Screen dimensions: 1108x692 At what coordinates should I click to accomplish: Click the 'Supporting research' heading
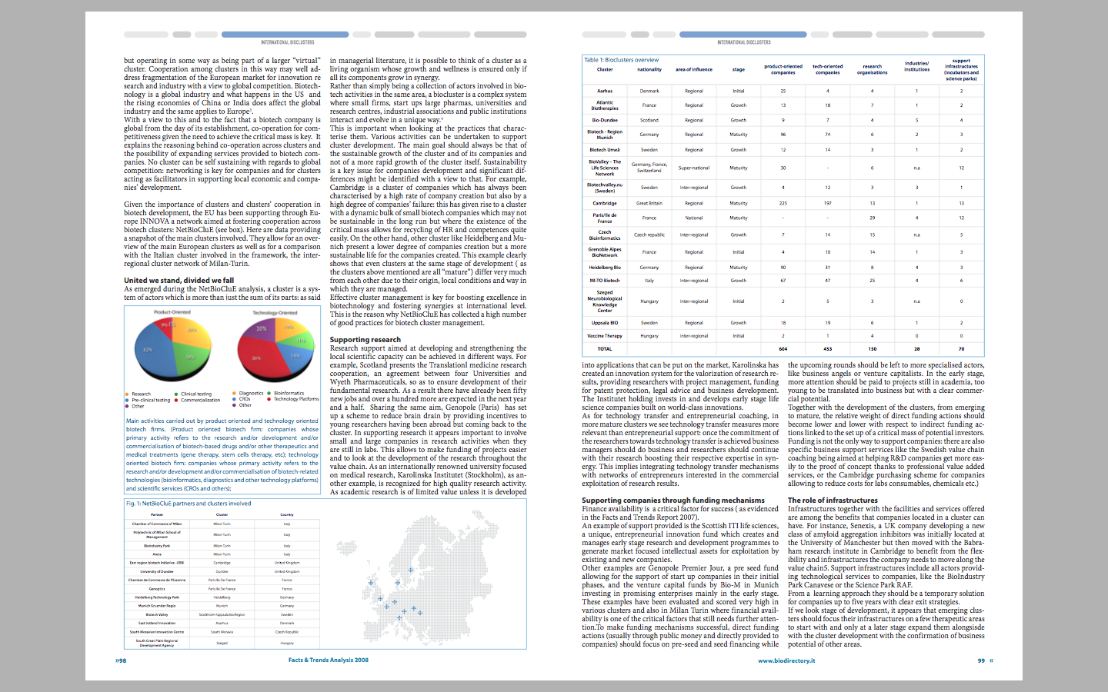(365, 339)
